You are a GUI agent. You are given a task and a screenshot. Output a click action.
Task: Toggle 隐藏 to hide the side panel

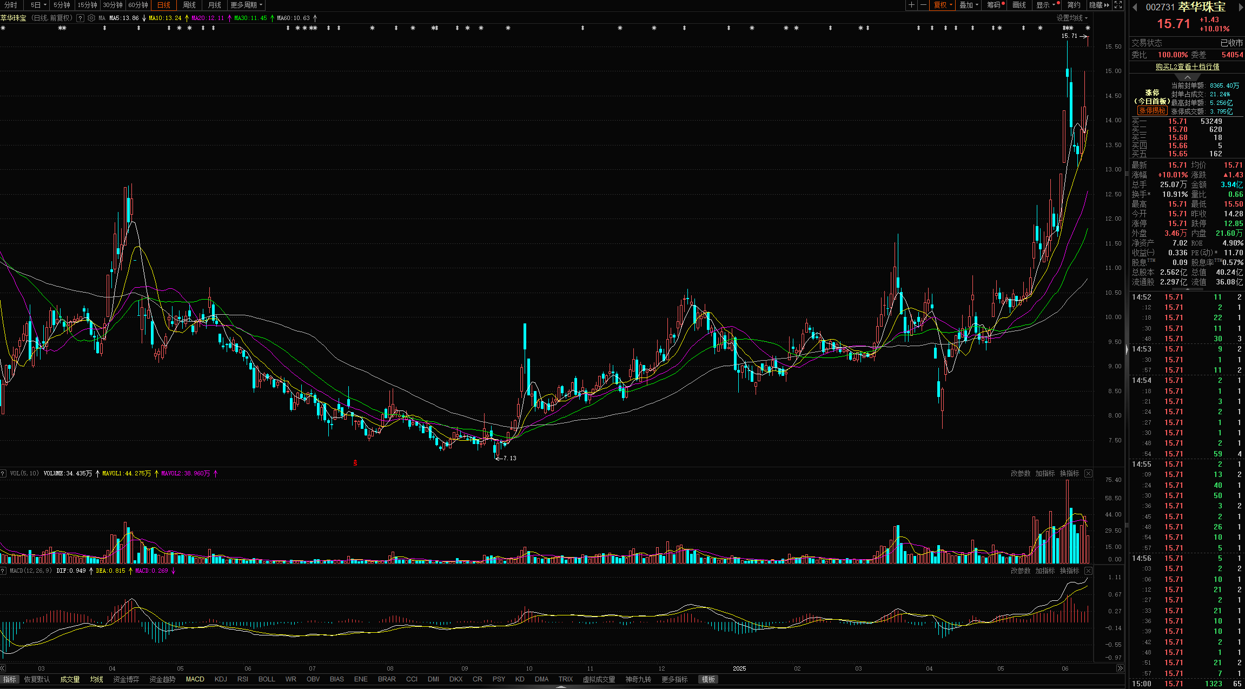pyautogui.click(x=1099, y=5)
